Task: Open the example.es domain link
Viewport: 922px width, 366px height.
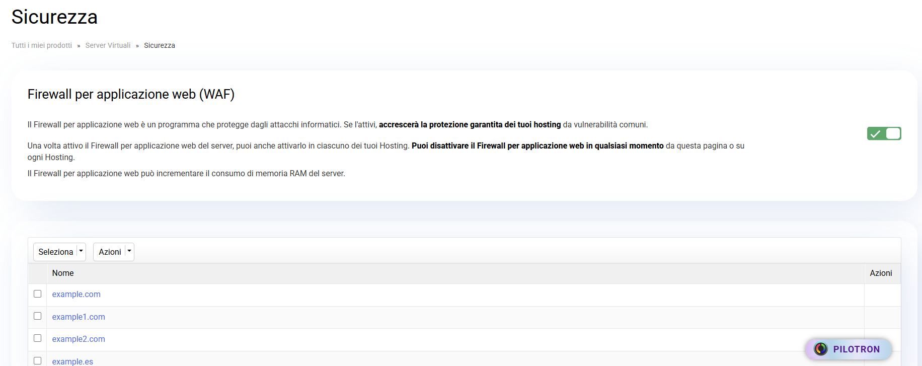Action: point(72,361)
